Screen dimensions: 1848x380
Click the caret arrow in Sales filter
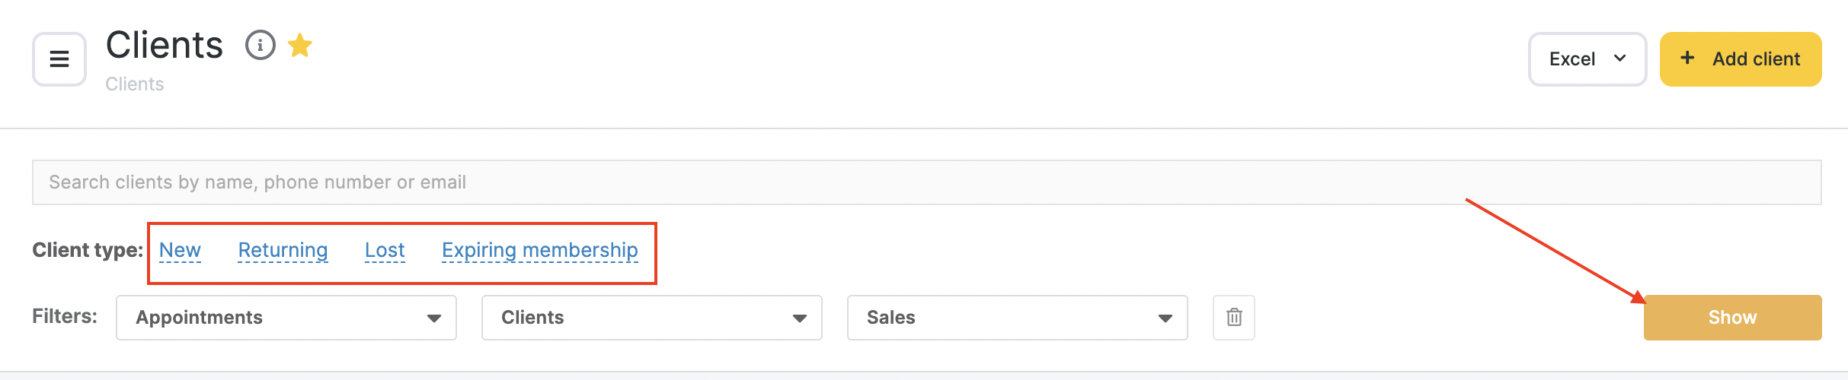[x=1165, y=318]
